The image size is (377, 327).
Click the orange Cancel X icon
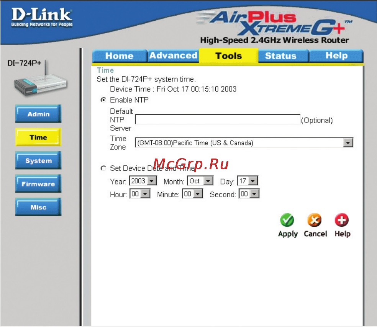[314, 220]
